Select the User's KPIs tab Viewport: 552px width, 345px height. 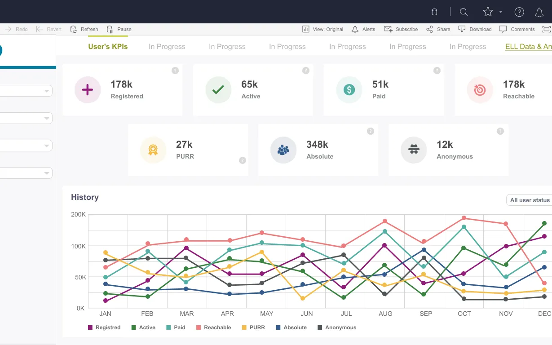tap(108, 46)
